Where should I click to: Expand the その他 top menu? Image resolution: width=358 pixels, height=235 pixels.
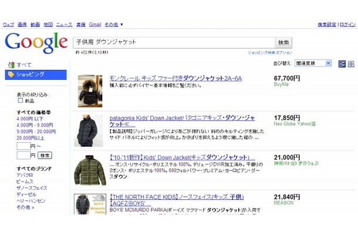114,25
